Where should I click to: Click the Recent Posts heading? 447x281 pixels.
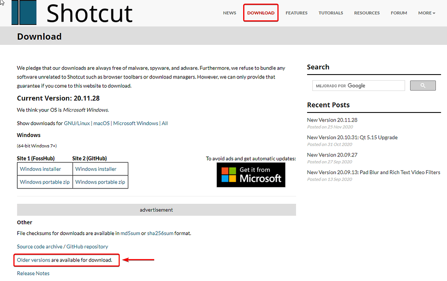click(x=328, y=105)
